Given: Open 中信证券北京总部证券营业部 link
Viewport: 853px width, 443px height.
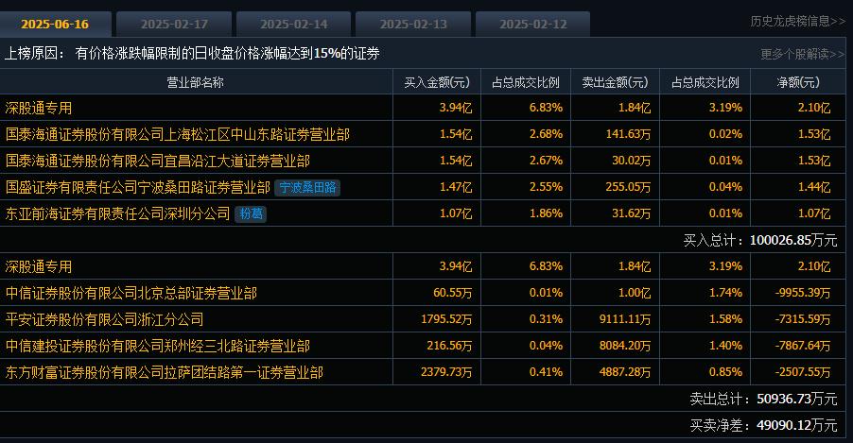Looking at the screenshot, I should (x=131, y=294).
